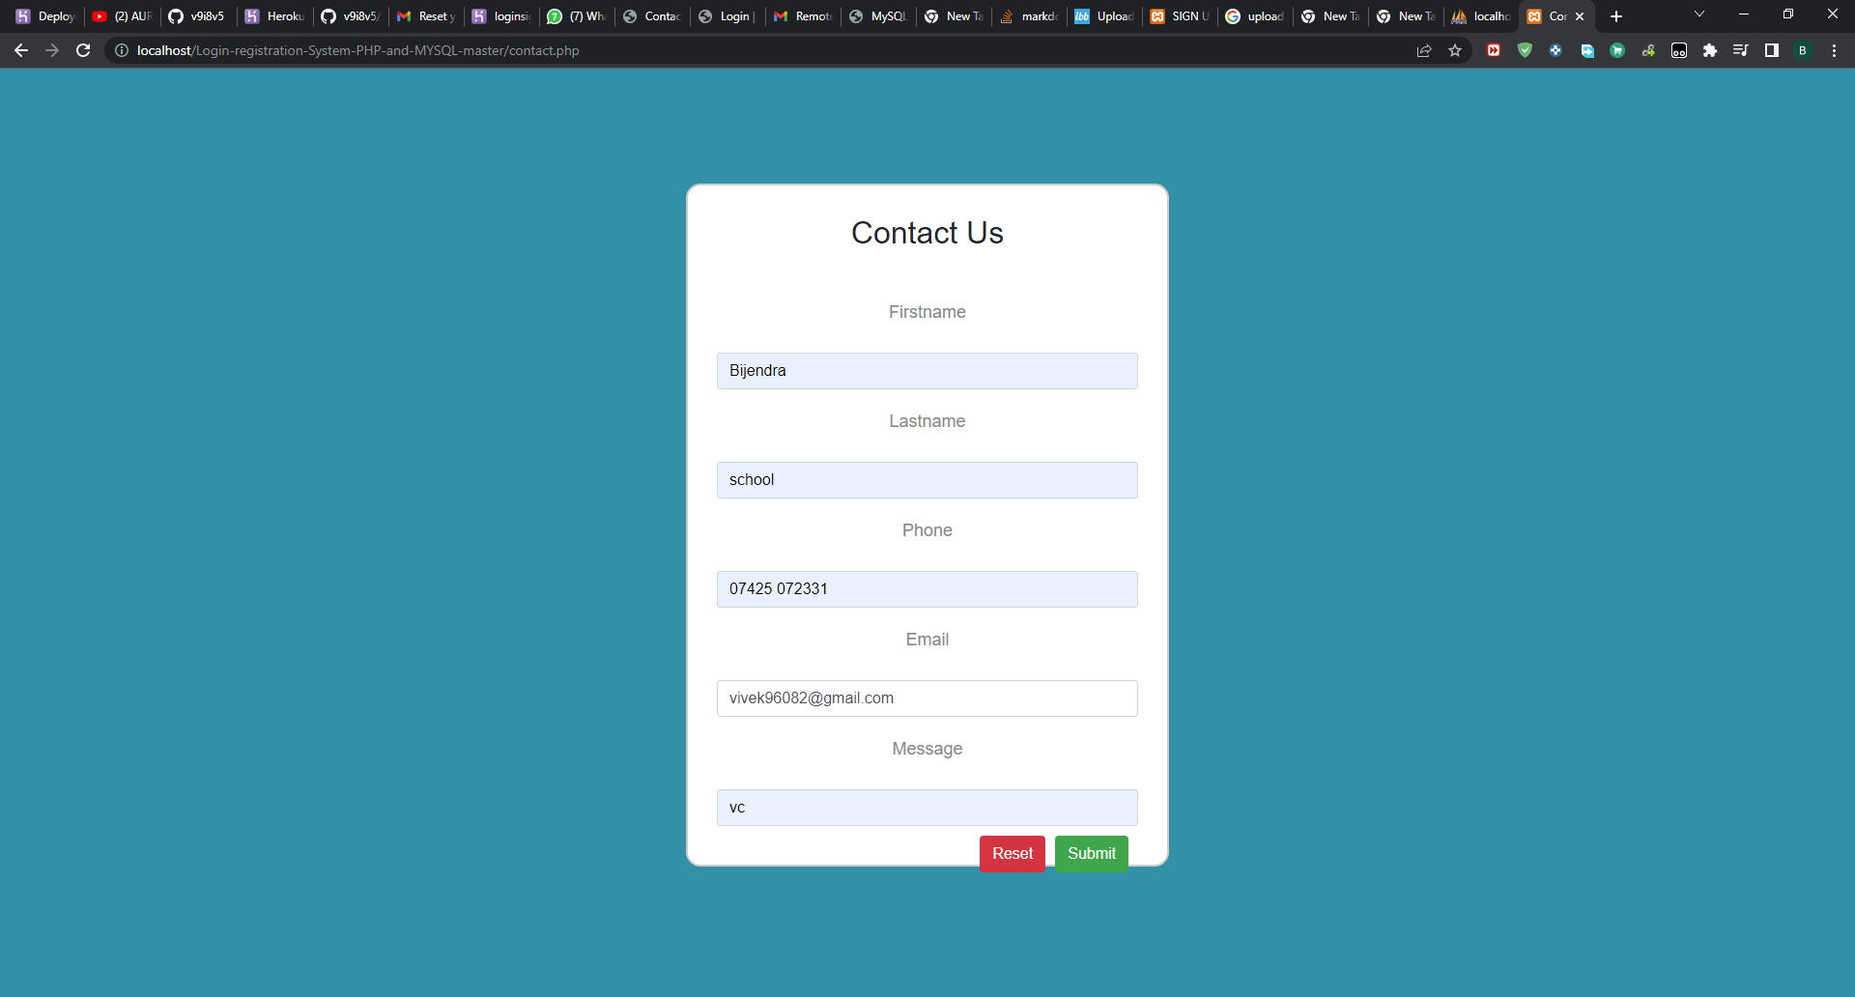
Task: Click the back navigation arrow
Action: (x=21, y=50)
